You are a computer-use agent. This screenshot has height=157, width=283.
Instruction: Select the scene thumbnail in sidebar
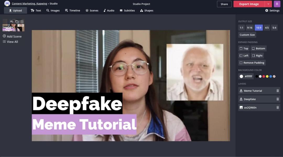[14, 25]
